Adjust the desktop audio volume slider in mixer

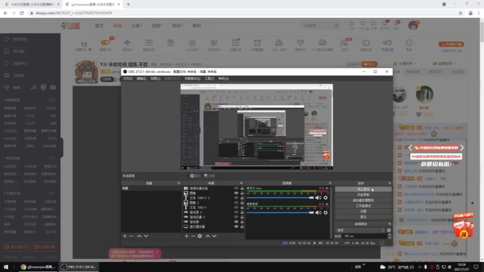point(280,213)
